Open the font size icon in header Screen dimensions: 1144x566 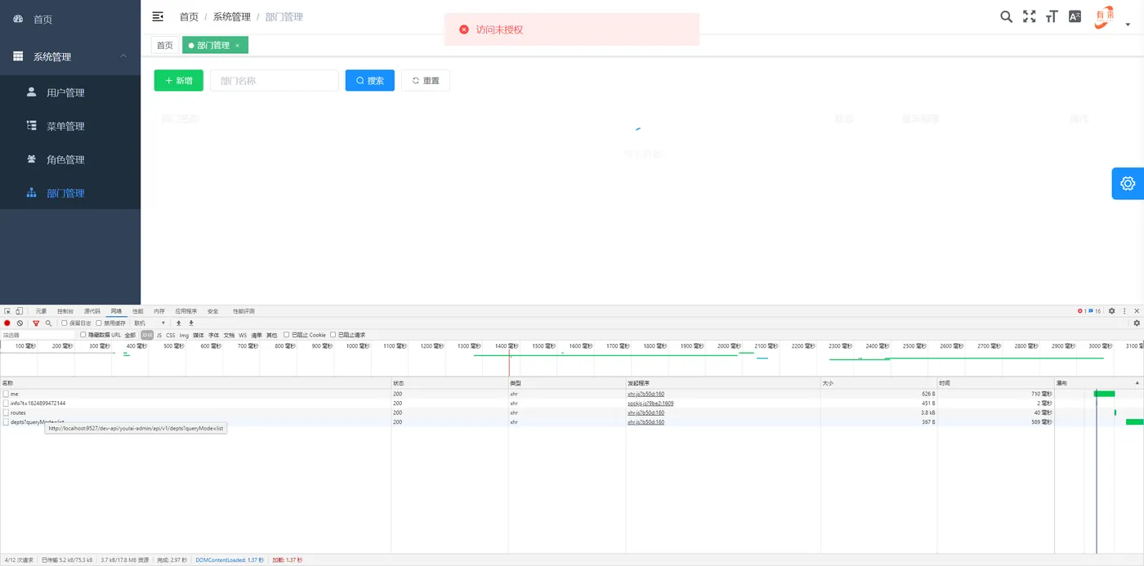click(x=1052, y=16)
